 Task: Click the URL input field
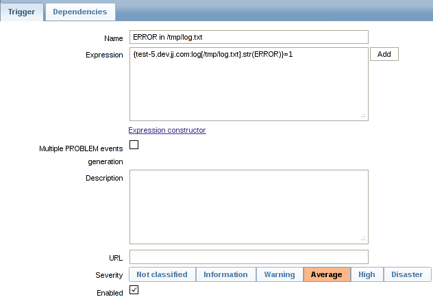click(249, 257)
